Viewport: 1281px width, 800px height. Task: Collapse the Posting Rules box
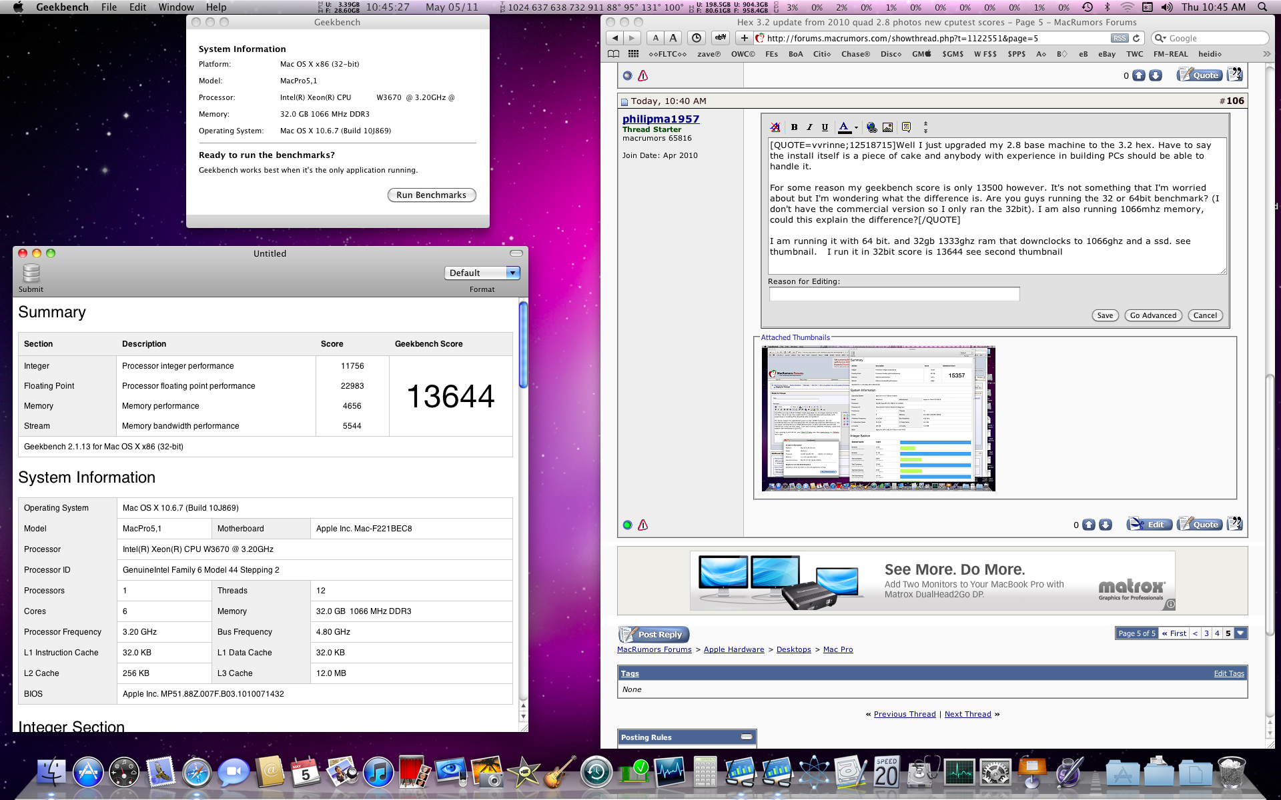(x=747, y=737)
